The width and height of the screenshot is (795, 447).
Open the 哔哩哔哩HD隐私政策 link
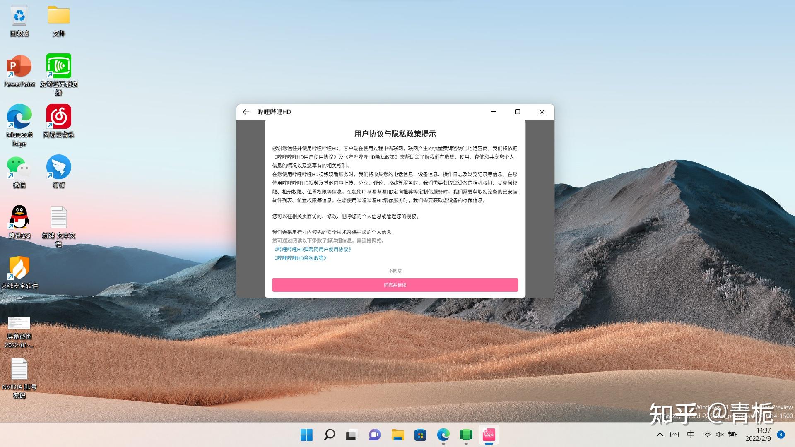coord(300,258)
